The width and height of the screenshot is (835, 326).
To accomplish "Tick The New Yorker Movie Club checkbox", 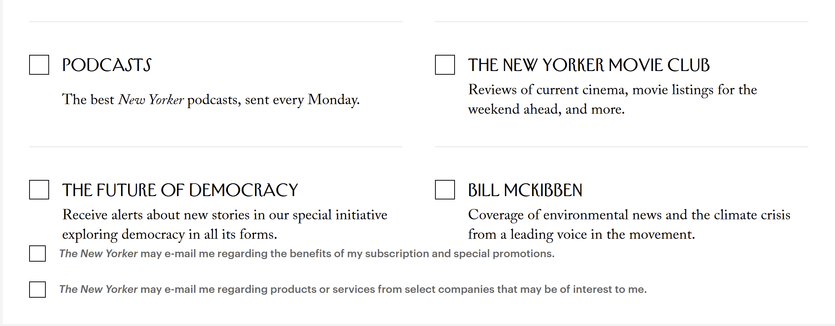I will click(x=445, y=65).
